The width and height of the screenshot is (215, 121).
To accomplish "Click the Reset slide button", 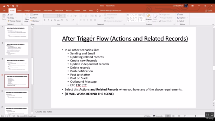I will click(34, 18).
